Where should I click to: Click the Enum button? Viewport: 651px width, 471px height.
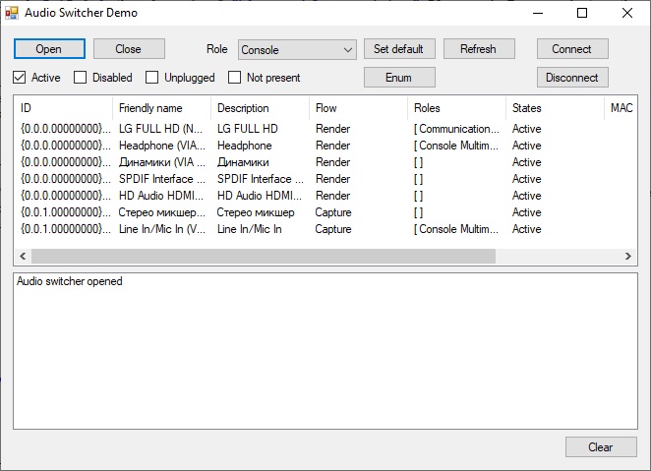tap(399, 78)
